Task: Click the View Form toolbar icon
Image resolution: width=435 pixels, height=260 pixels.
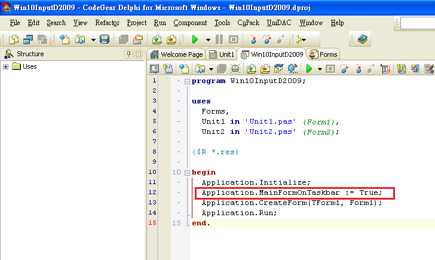Action: pyautogui.click(x=28, y=39)
